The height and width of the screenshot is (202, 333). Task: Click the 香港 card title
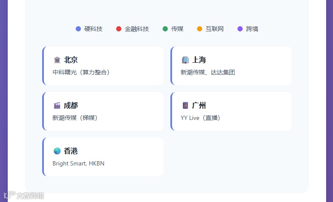pos(71,151)
